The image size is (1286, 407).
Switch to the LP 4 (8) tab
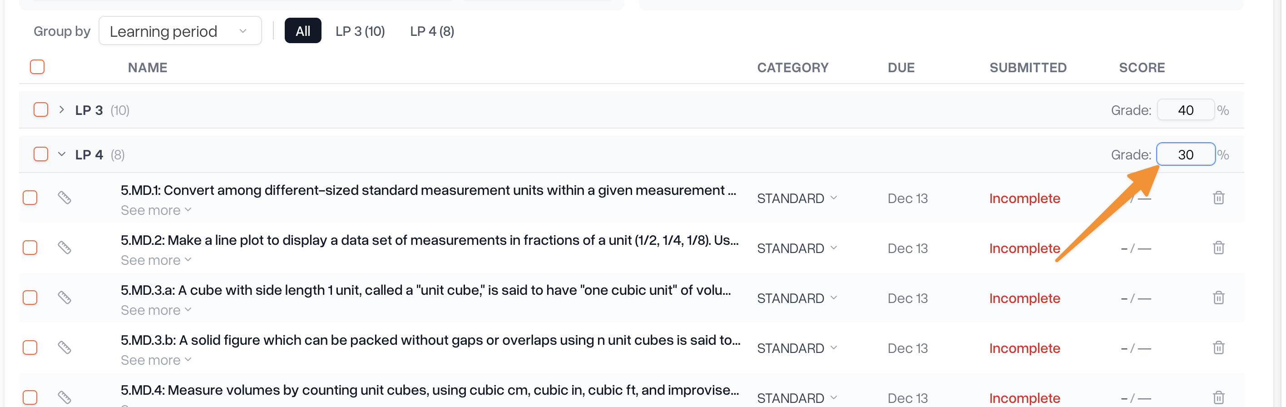pyautogui.click(x=432, y=31)
